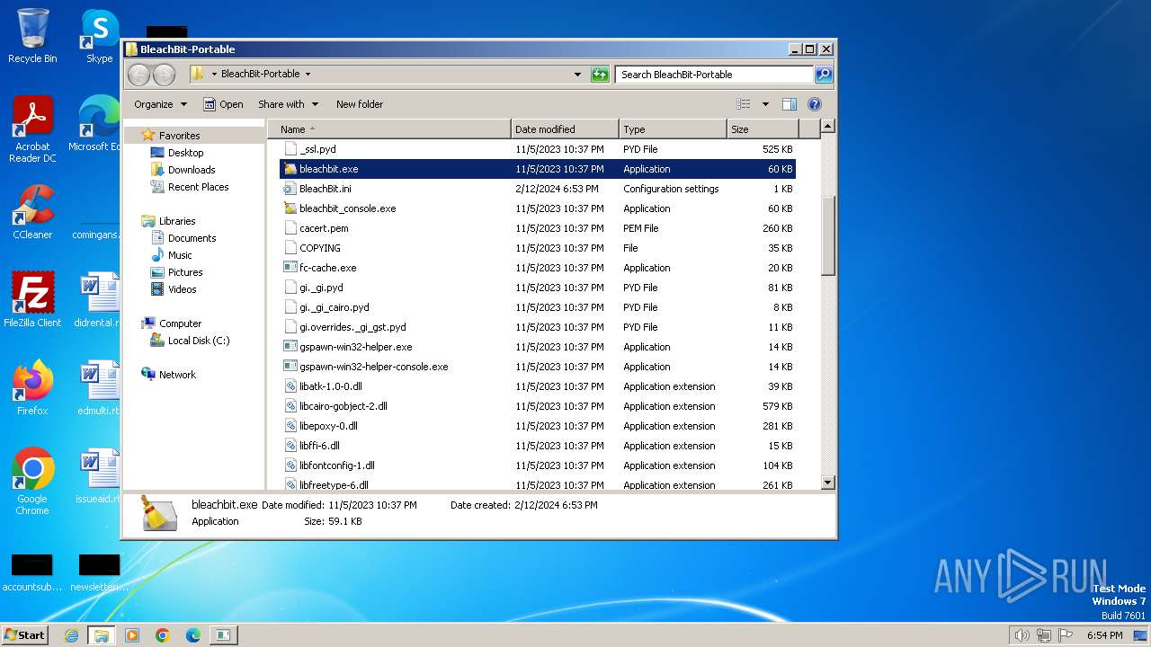1151x647 pixels.
Task: Click the Forward navigation arrow
Action: pyautogui.click(x=164, y=75)
